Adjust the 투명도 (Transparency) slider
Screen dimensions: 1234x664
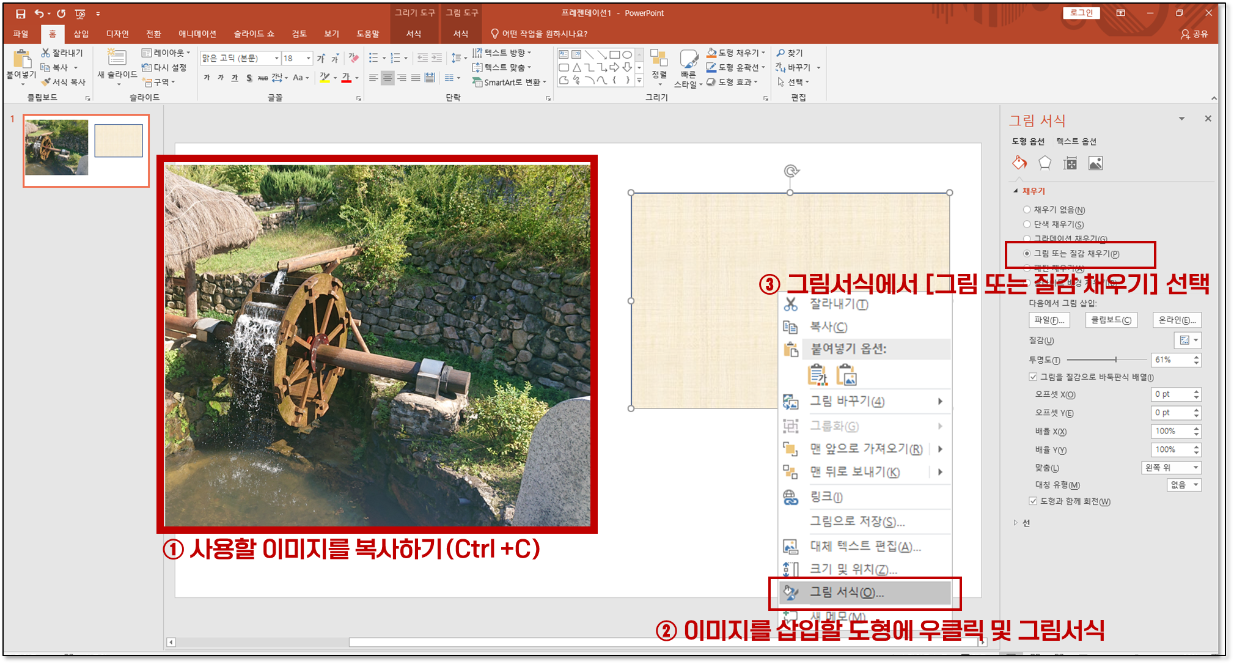1115,360
